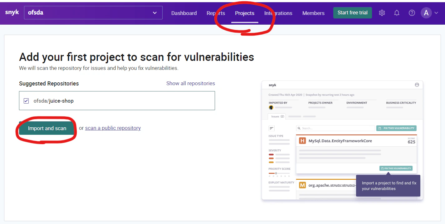Click the ofsda/juice-shop repository name
The image size is (445, 224).
click(54, 101)
